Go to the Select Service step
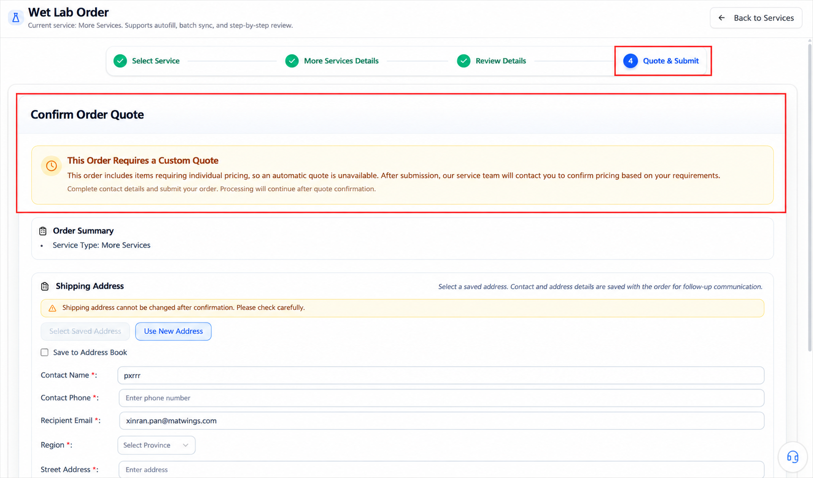 coord(147,61)
